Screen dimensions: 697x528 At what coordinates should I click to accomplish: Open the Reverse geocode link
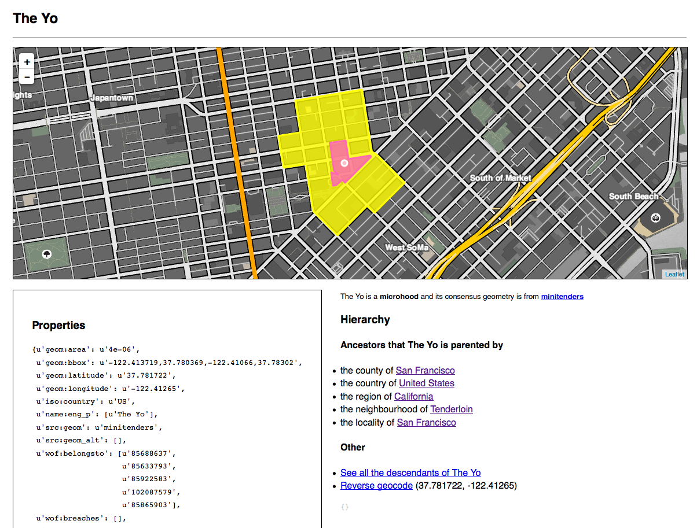376,485
